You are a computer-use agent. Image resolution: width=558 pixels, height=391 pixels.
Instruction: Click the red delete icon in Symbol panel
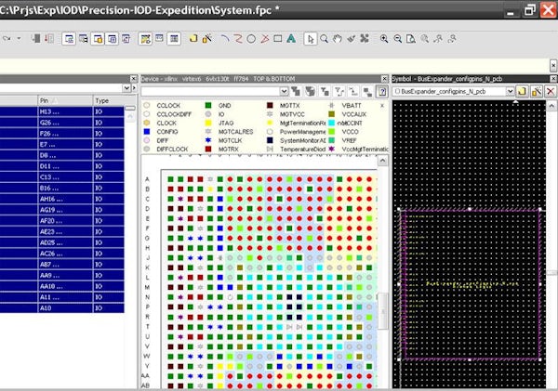click(551, 91)
